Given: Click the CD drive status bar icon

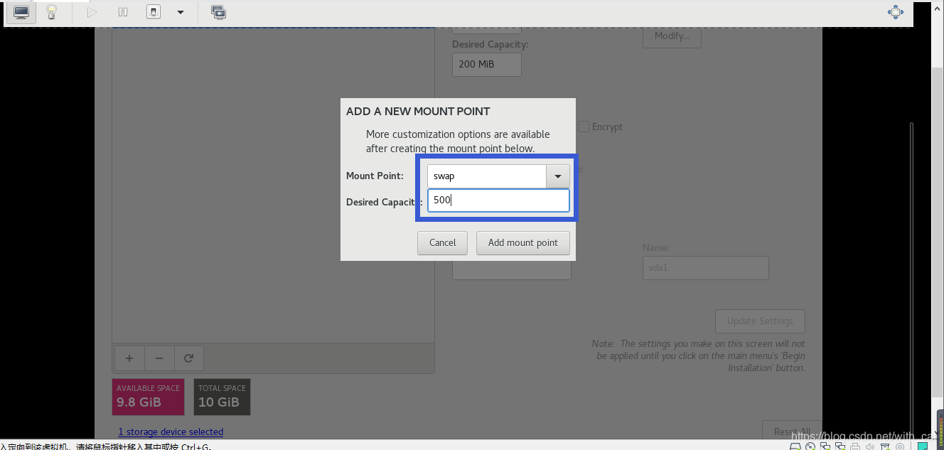Looking at the screenshot, I should [810, 446].
